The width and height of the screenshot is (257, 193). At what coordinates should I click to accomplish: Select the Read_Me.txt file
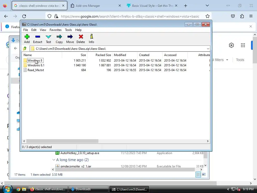pyautogui.click(x=36, y=70)
